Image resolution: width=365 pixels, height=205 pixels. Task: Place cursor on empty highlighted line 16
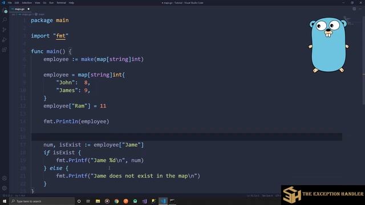186,137
